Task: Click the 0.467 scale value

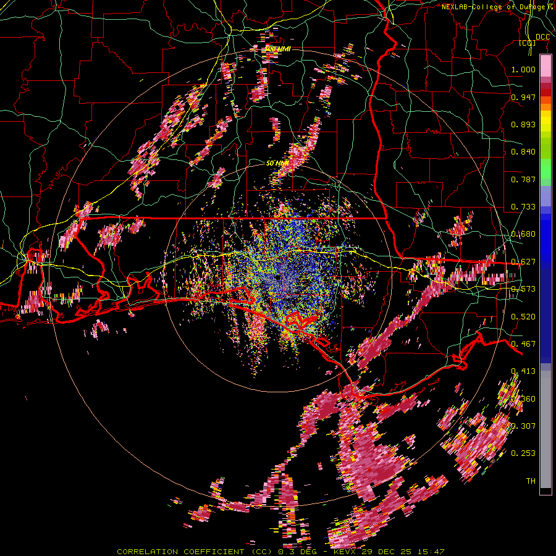Action: point(523,343)
